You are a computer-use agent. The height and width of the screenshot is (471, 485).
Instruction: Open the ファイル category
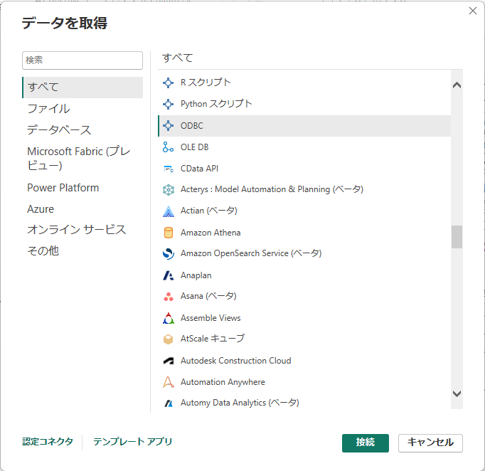48,109
